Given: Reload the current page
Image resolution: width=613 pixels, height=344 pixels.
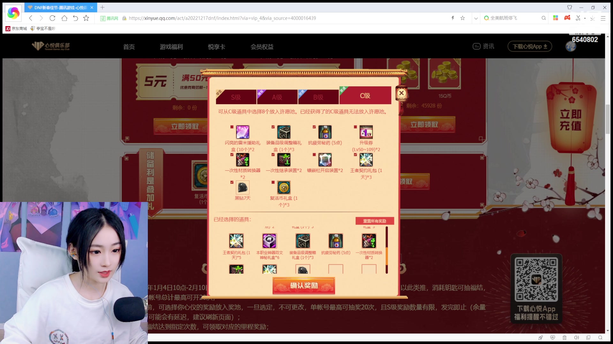Looking at the screenshot, I should tap(52, 18).
